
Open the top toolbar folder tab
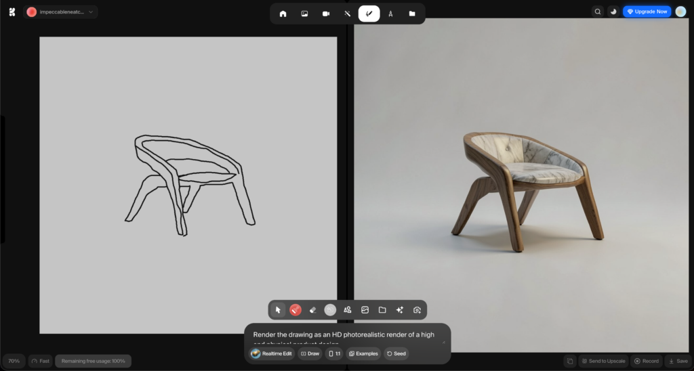(x=412, y=14)
